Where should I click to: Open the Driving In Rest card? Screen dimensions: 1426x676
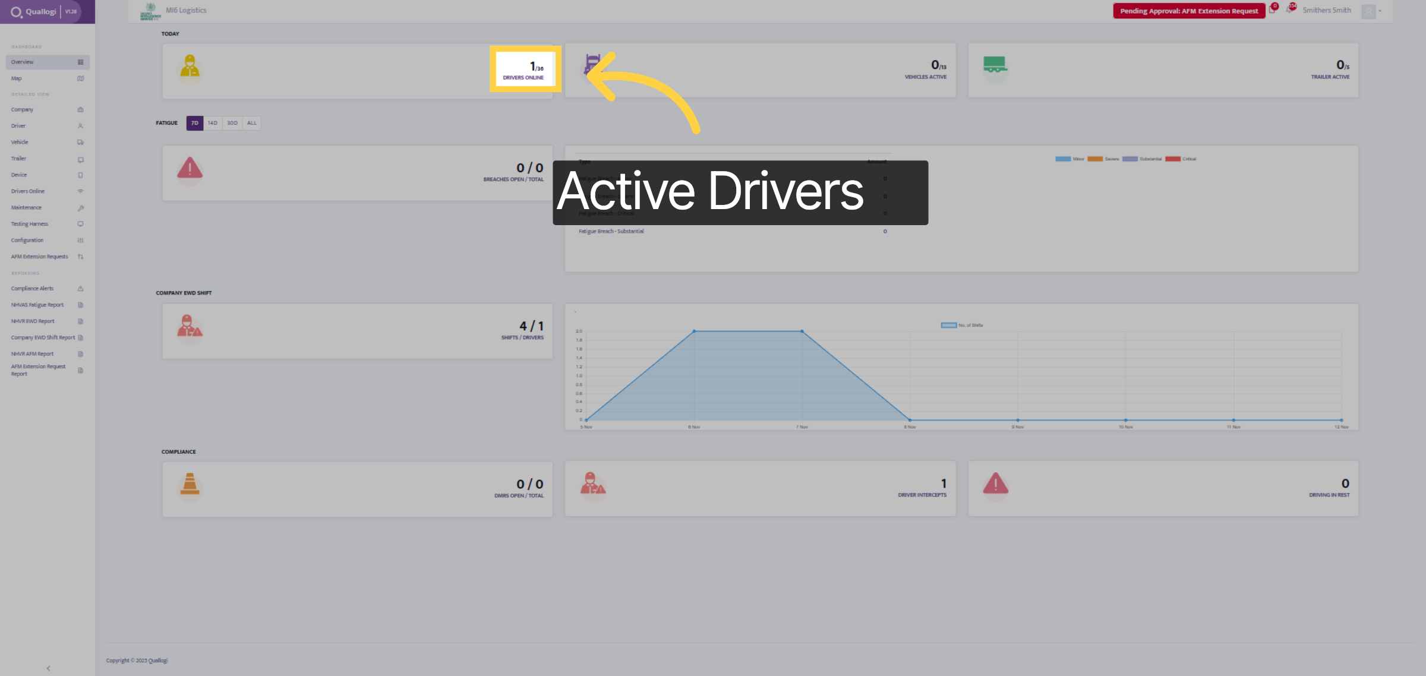[x=1163, y=488]
